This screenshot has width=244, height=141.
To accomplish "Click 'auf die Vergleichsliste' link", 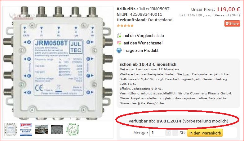I will (144, 35).
